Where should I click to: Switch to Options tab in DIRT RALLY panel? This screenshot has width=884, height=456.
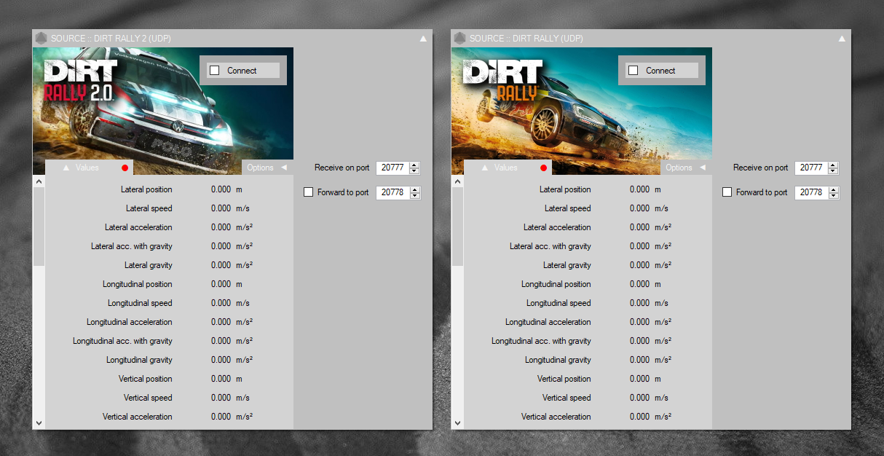(685, 168)
